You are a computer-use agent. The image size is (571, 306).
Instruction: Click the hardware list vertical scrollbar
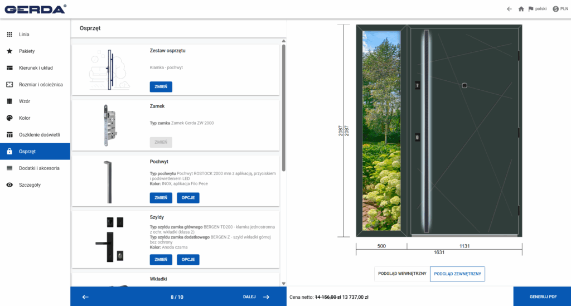tap(283, 106)
